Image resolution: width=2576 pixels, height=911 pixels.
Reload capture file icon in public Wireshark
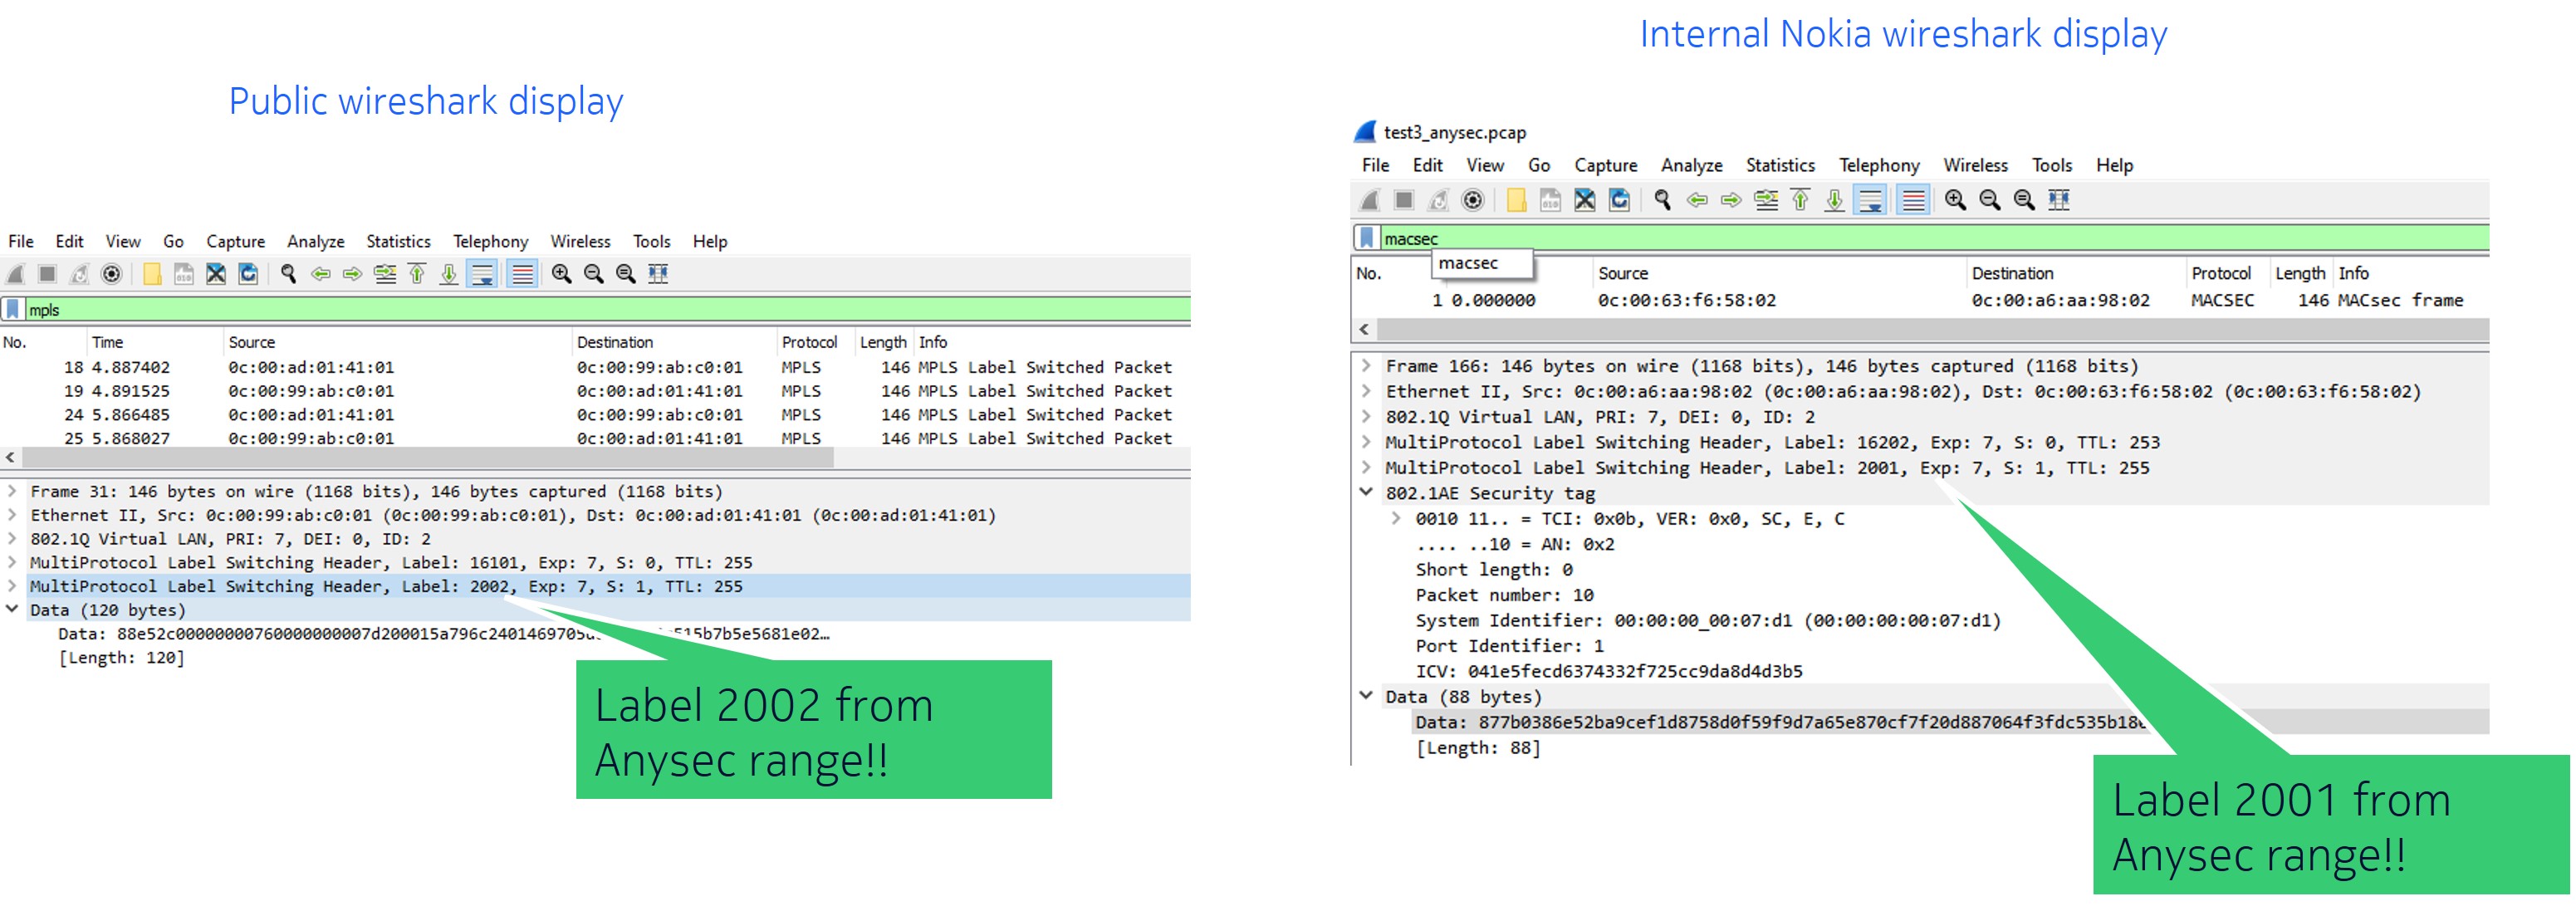pyautogui.click(x=248, y=274)
